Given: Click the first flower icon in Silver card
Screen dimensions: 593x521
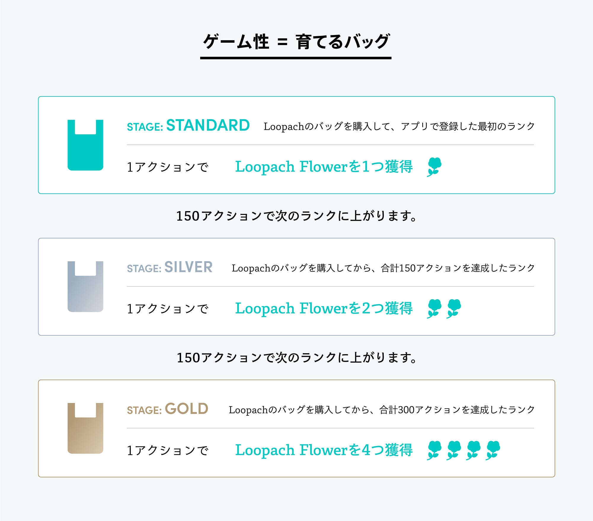Looking at the screenshot, I should [x=434, y=308].
